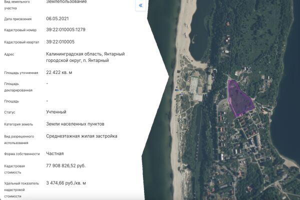This screenshot has width=300, height=200.
Task: Click cadastral value 77 908 826,52 руб.
Action: tap(73, 165)
